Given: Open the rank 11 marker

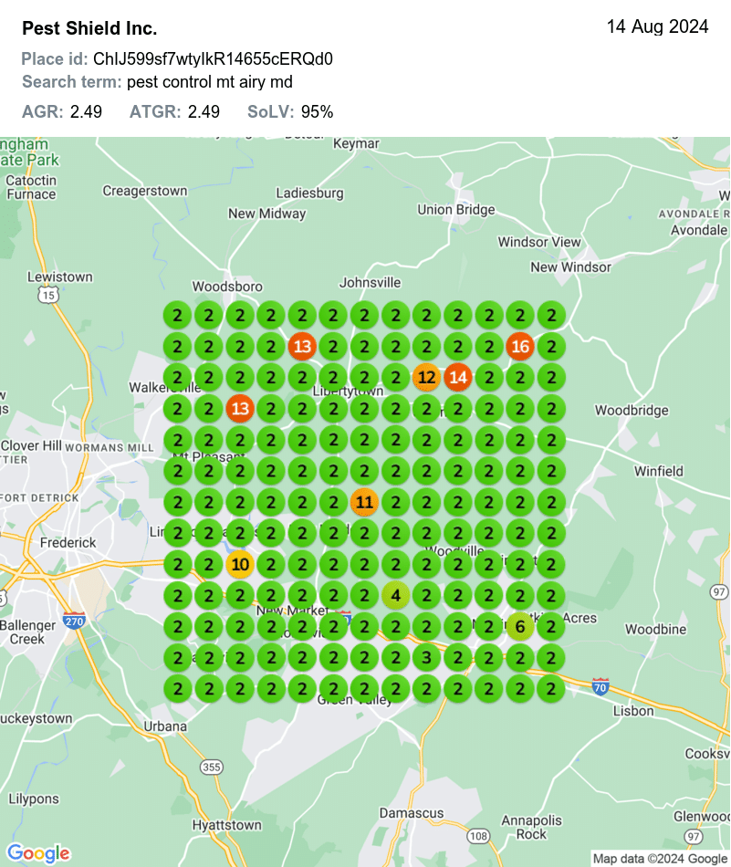Looking at the screenshot, I should click(x=364, y=502).
